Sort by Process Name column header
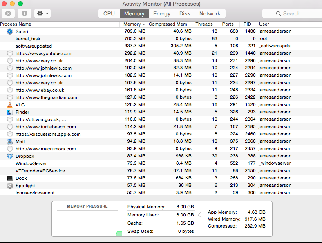This screenshot has width=322, height=243. [x=60, y=24]
